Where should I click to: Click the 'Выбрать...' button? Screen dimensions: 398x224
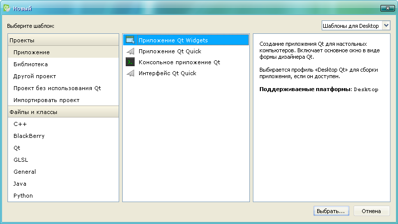[x=331, y=211]
